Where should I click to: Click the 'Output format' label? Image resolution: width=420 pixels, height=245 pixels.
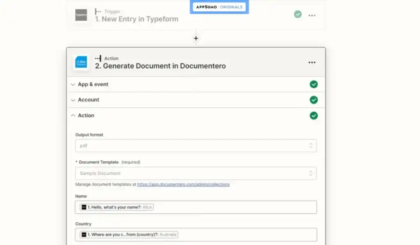coord(89,135)
